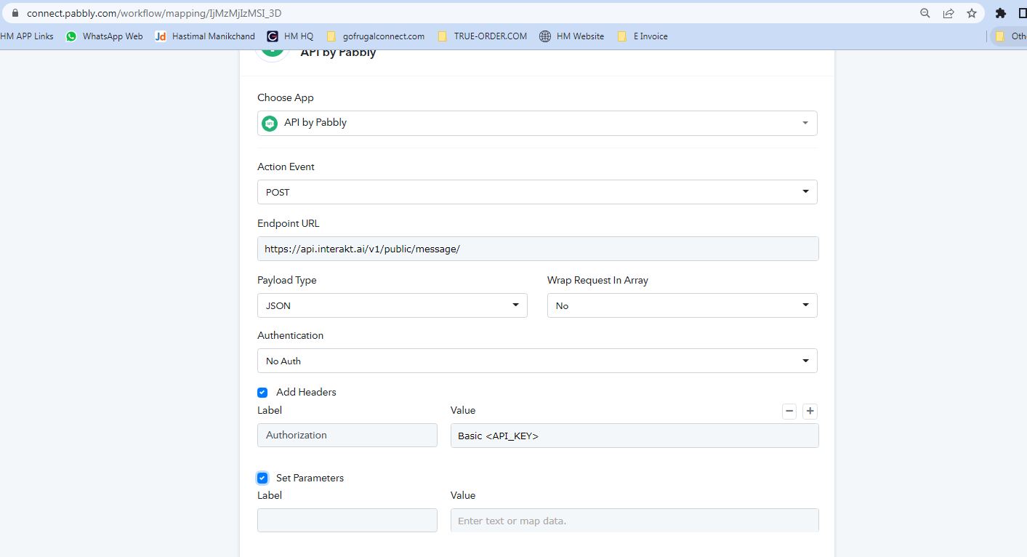
Task: Open the Authentication No Auth dropdown
Action: pyautogui.click(x=537, y=361)
